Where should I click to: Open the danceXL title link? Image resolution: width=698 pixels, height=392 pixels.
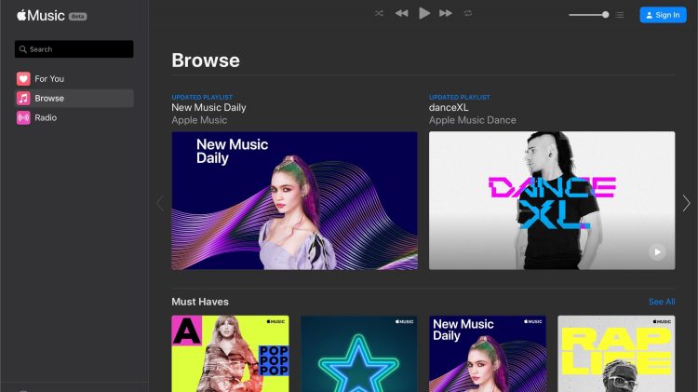[449, 107]
